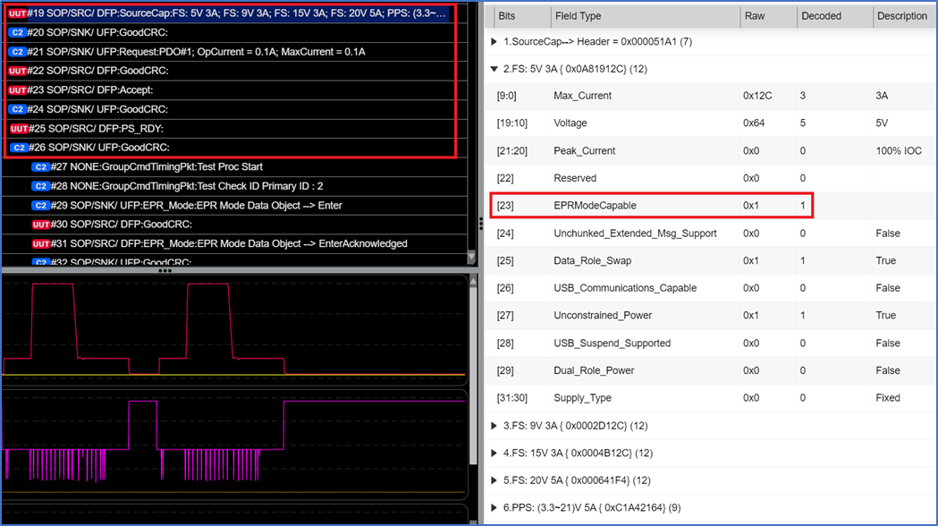Screen dimensions: 938x526
Task: Expand the 6.PPS (3.3~21)V 5A node
Action: click(x=494, y=508)
